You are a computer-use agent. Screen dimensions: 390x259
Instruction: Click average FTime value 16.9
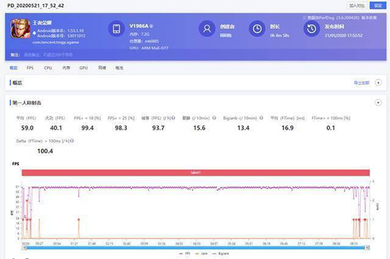click(287, 128)
